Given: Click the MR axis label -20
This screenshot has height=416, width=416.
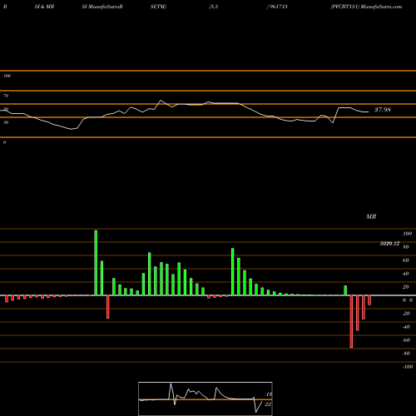Looking at the screenshot, I should click(406, 314).
